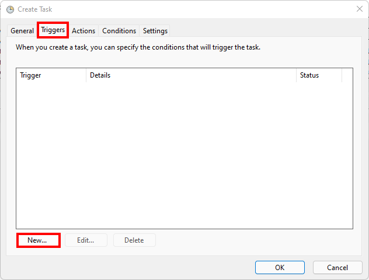Confirm the task with OK

(280, 267)
